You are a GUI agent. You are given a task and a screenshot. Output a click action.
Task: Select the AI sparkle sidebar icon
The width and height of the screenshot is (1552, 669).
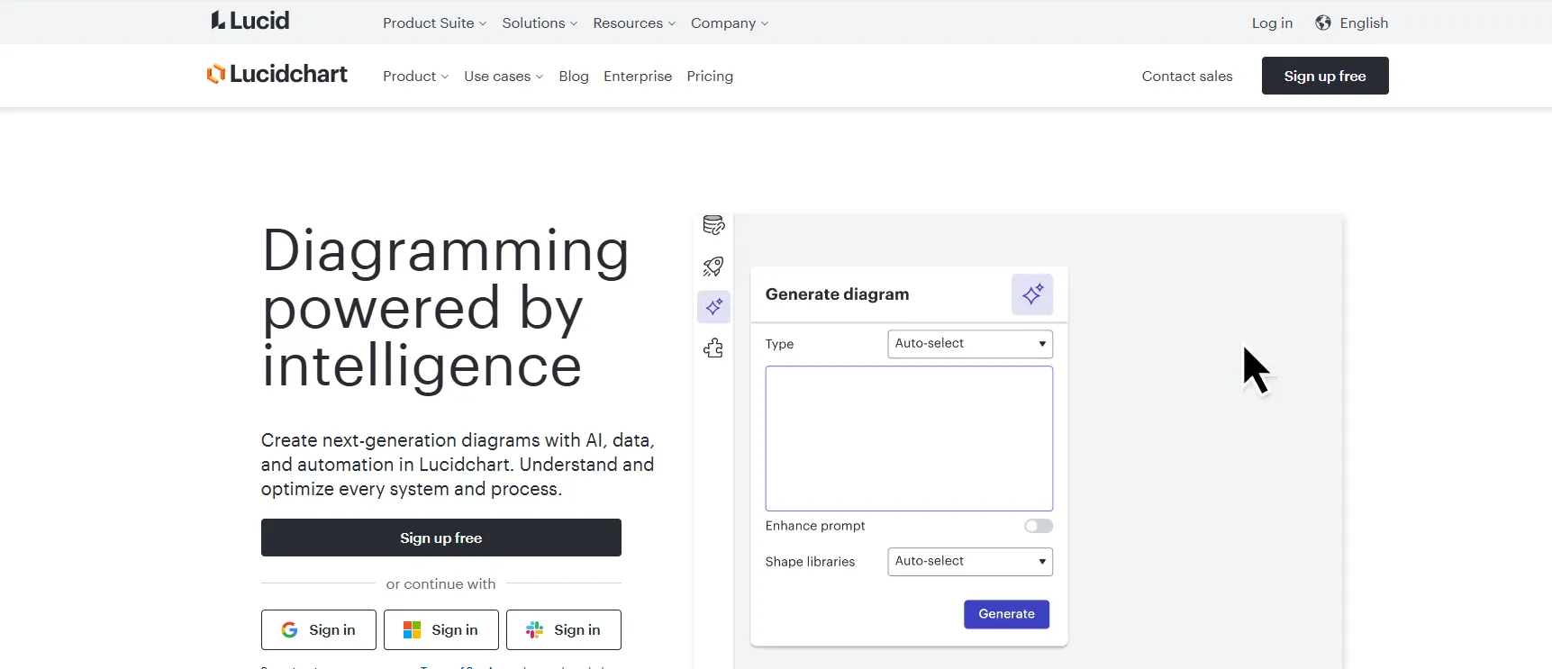pos(713,307)
